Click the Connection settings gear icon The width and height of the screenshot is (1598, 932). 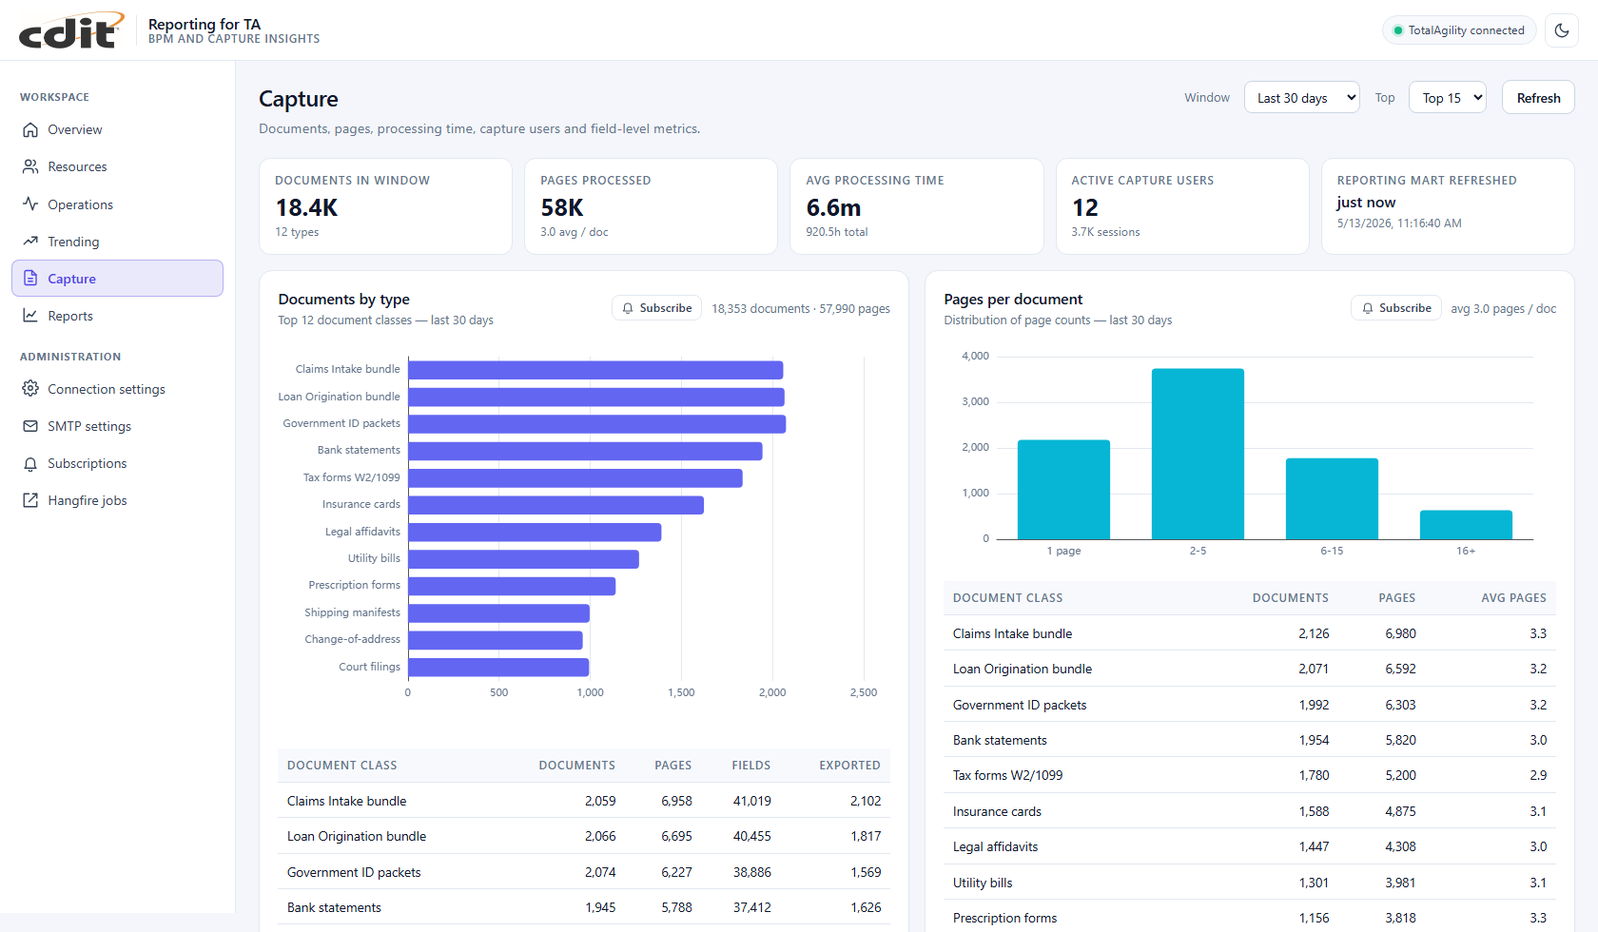[30, 389]
